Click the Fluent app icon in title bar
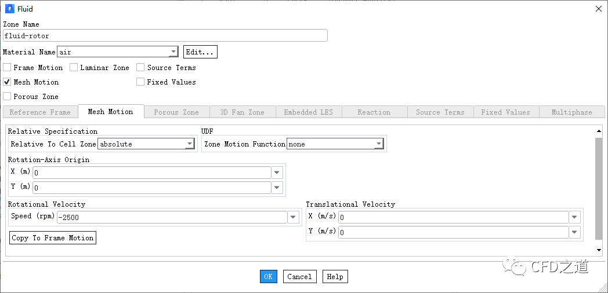This screenshot has width=608, height=293. point(10,9)
